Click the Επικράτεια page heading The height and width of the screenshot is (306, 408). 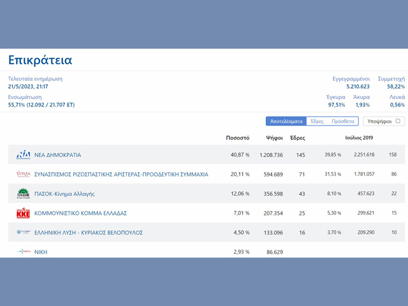(x=40, y=61)
